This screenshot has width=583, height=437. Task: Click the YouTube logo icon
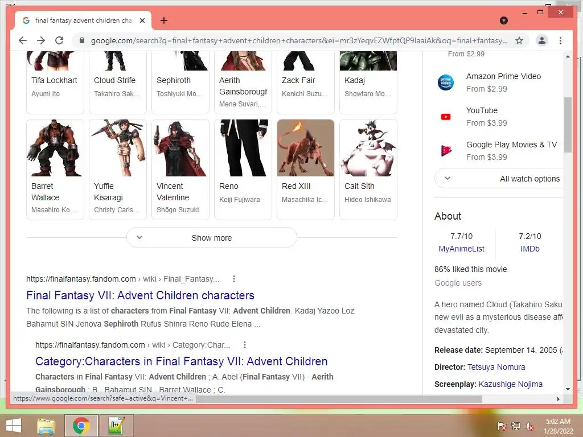(x=445, y=117)
